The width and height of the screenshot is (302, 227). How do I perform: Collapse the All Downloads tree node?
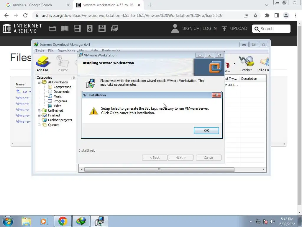tap(39, 82)
